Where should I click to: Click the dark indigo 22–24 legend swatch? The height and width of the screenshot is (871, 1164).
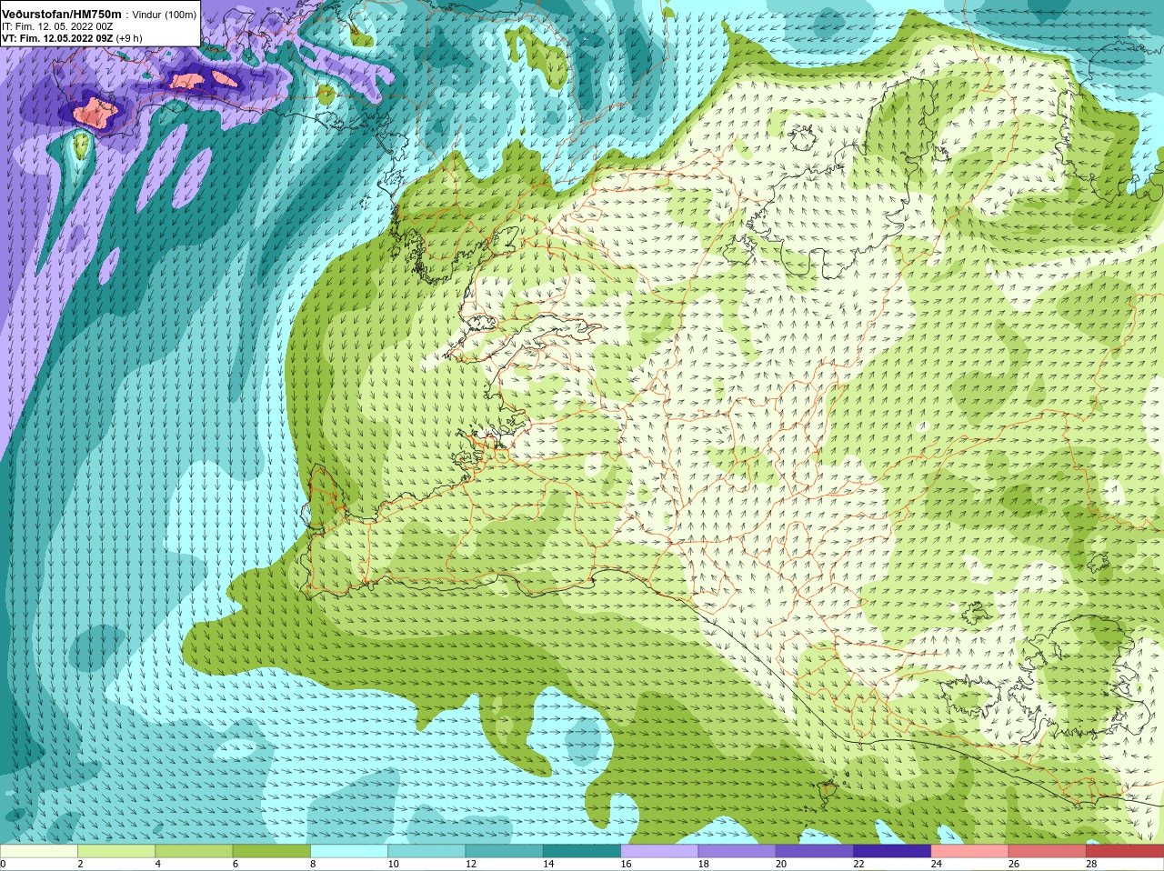click(892, 851)
